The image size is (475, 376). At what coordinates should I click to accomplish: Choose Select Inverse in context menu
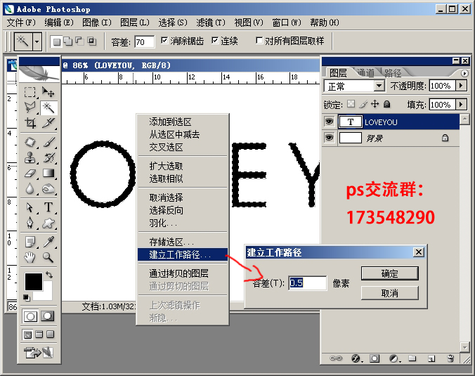coord(183,210)
